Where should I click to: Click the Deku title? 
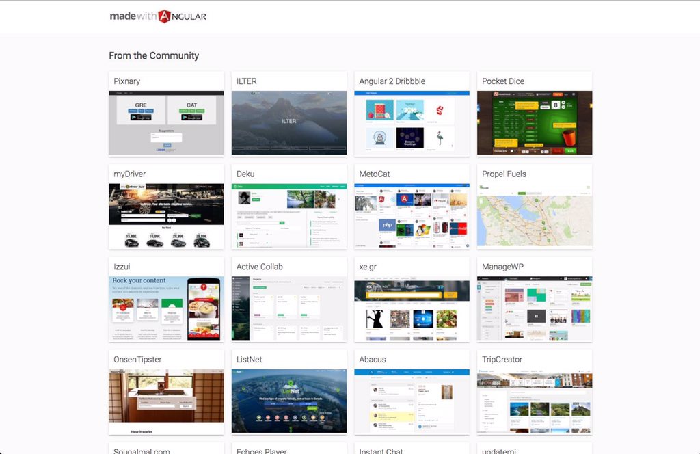pyautogui.click(x=245, y=174)
